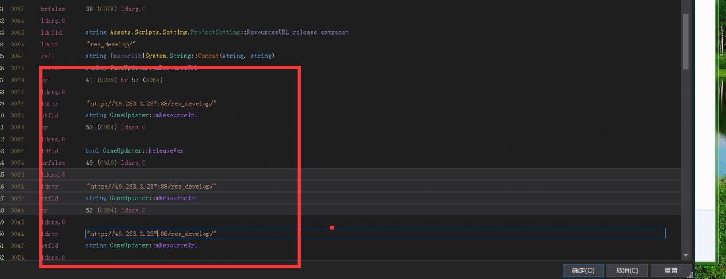Select the offset cell 009A
The height and width of the screenshot is (279, 726).
pyautogui.click(x=18, y=187)
